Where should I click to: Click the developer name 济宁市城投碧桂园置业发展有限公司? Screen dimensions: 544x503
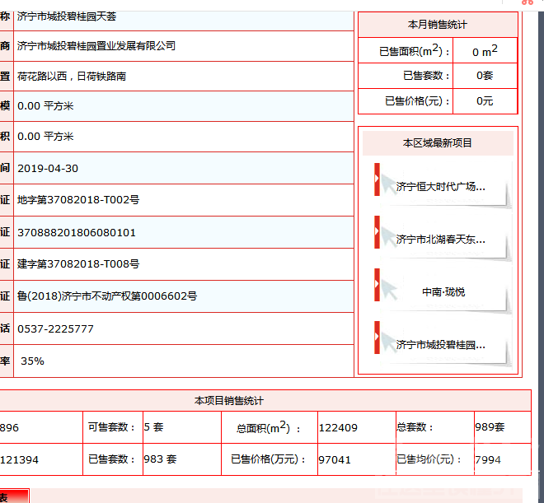click(x=96, y=46)
